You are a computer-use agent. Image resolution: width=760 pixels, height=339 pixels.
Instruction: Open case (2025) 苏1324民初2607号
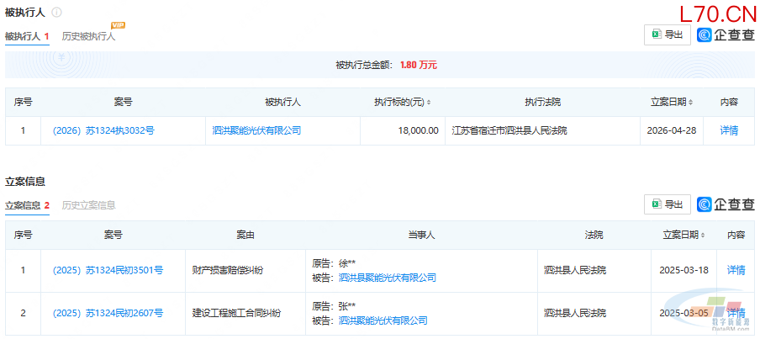click(108, 313)
